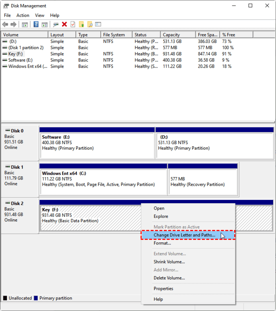Open Properties from the context menu

(x=163, y=288)
